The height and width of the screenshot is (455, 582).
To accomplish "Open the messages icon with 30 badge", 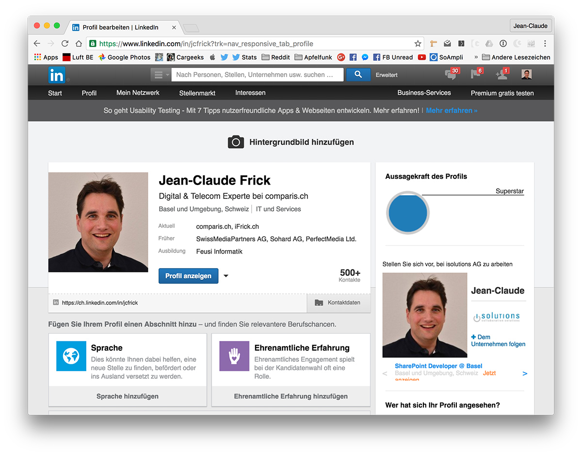I will tap(452, 74).
